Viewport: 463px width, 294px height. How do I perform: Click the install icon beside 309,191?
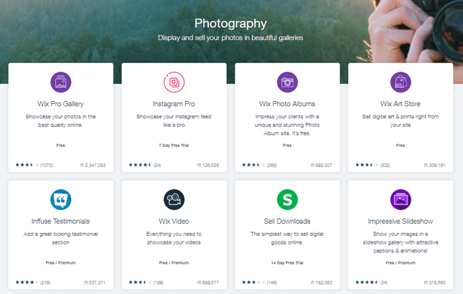[426, 165]
